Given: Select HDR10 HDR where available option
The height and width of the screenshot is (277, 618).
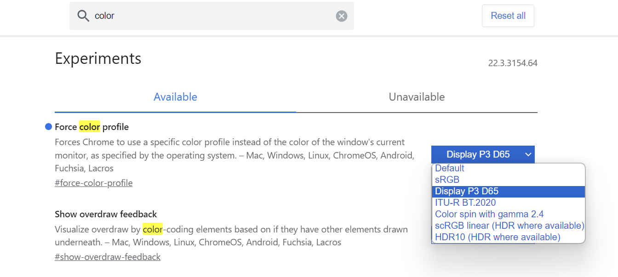Looking at the screenshot, I should (x=498, y=237).
